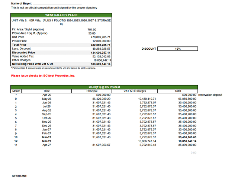This screenshot has height=178, width=238.
Task: Click Net Selling Price value 503,609,147.14
Action: [x=100, y=64]
